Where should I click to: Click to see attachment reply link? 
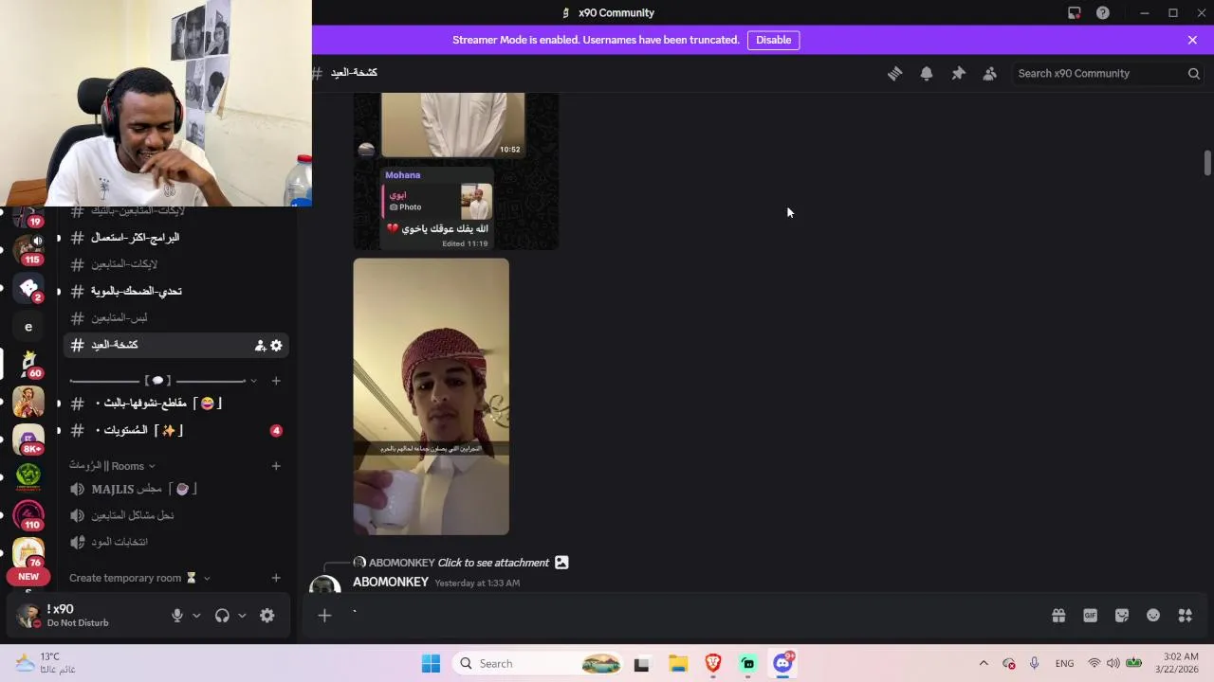click(x=493, y=563)
